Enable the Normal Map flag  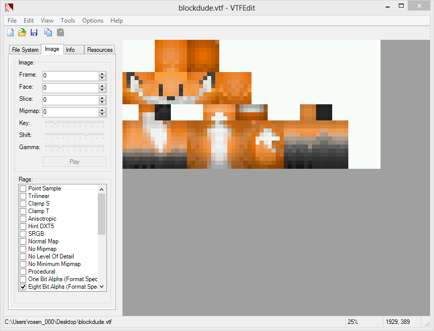pyautogui.click(x=23, y=242)
